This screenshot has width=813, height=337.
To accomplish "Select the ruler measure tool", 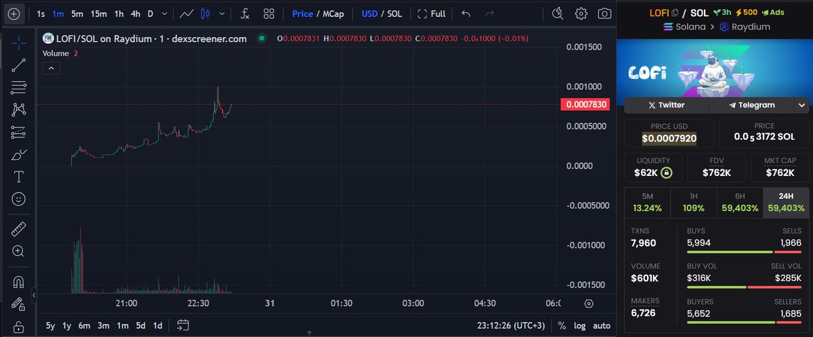I will click(x=18, y=229).
